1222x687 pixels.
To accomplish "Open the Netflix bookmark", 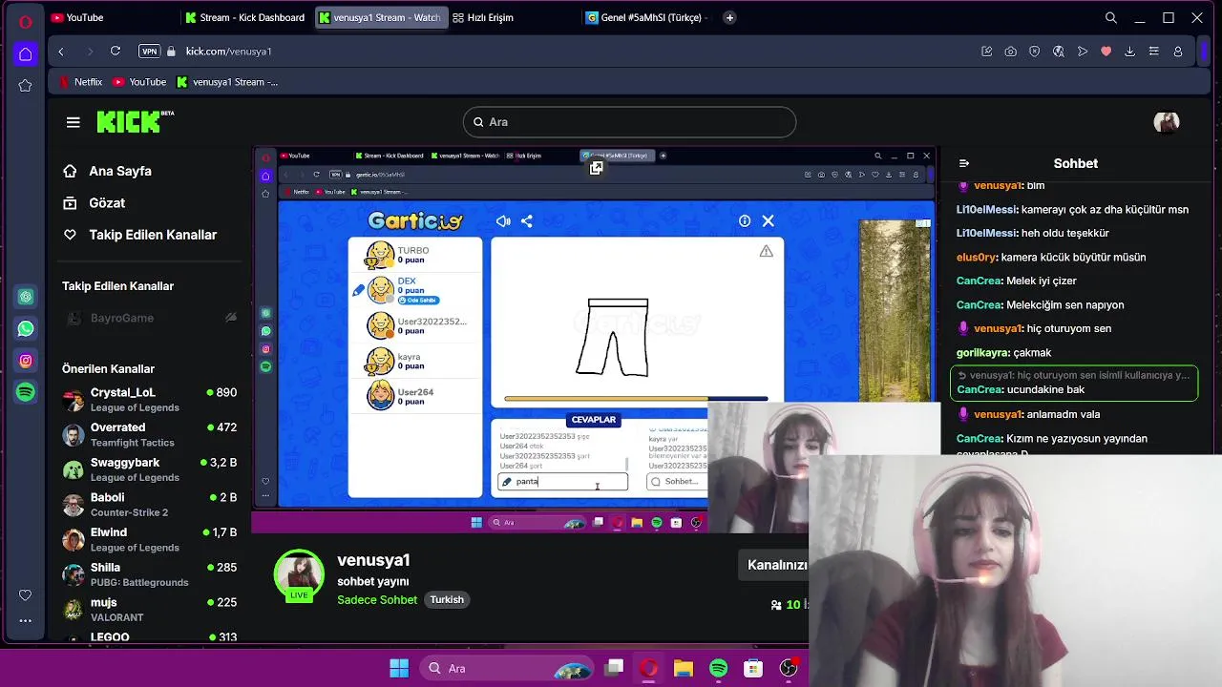I will coord(81,82).
